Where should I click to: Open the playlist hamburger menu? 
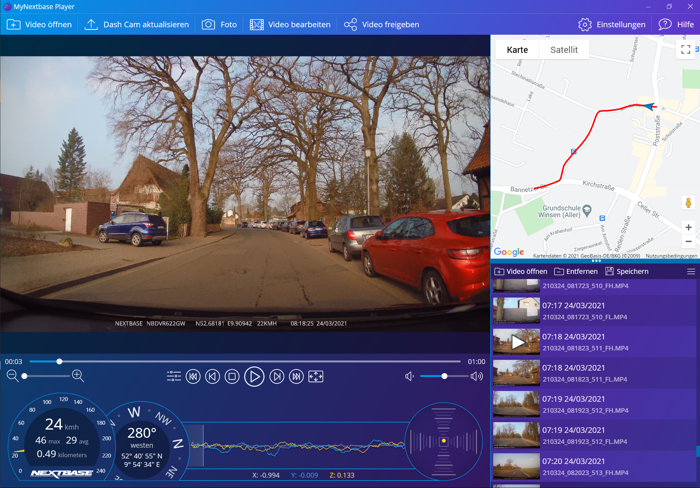691,272
